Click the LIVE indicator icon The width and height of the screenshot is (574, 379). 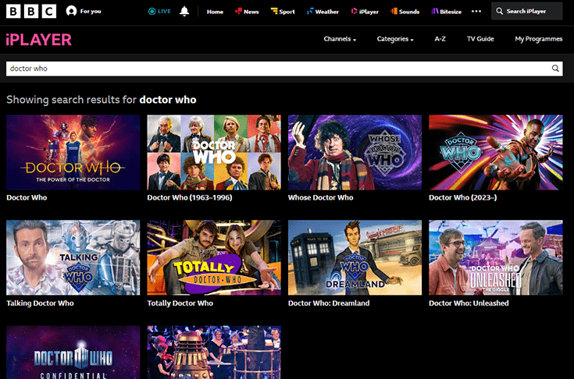coord(152,12)
